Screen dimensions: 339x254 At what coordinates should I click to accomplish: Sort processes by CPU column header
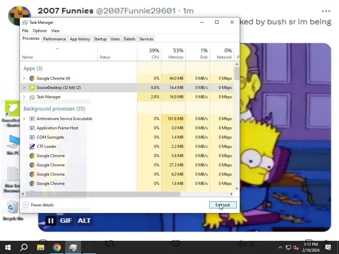pyautogui.click(x=149, y=54)
